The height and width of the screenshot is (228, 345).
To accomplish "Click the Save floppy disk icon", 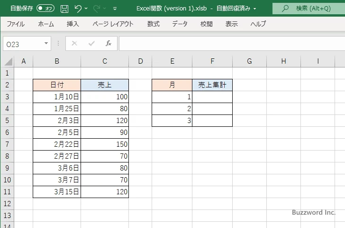I will tap(64, 9).
